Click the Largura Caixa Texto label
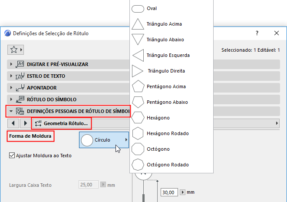 coord(30,185)
